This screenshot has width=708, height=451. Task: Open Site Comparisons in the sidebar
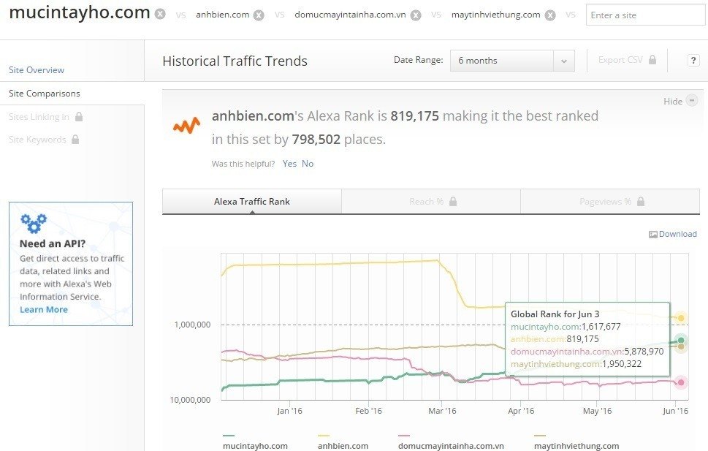(x=45, y=94)
